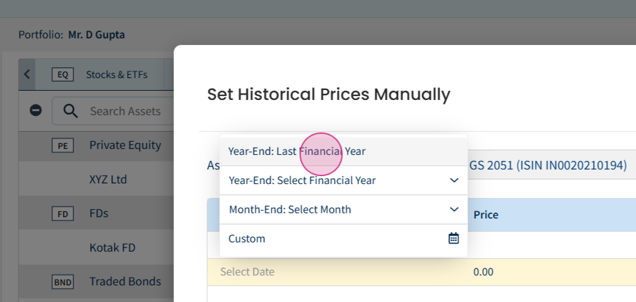Switch to the Stocks & ETFs tab
The width and height of the screenshot is (636, 302).
(x=117, y=75)
